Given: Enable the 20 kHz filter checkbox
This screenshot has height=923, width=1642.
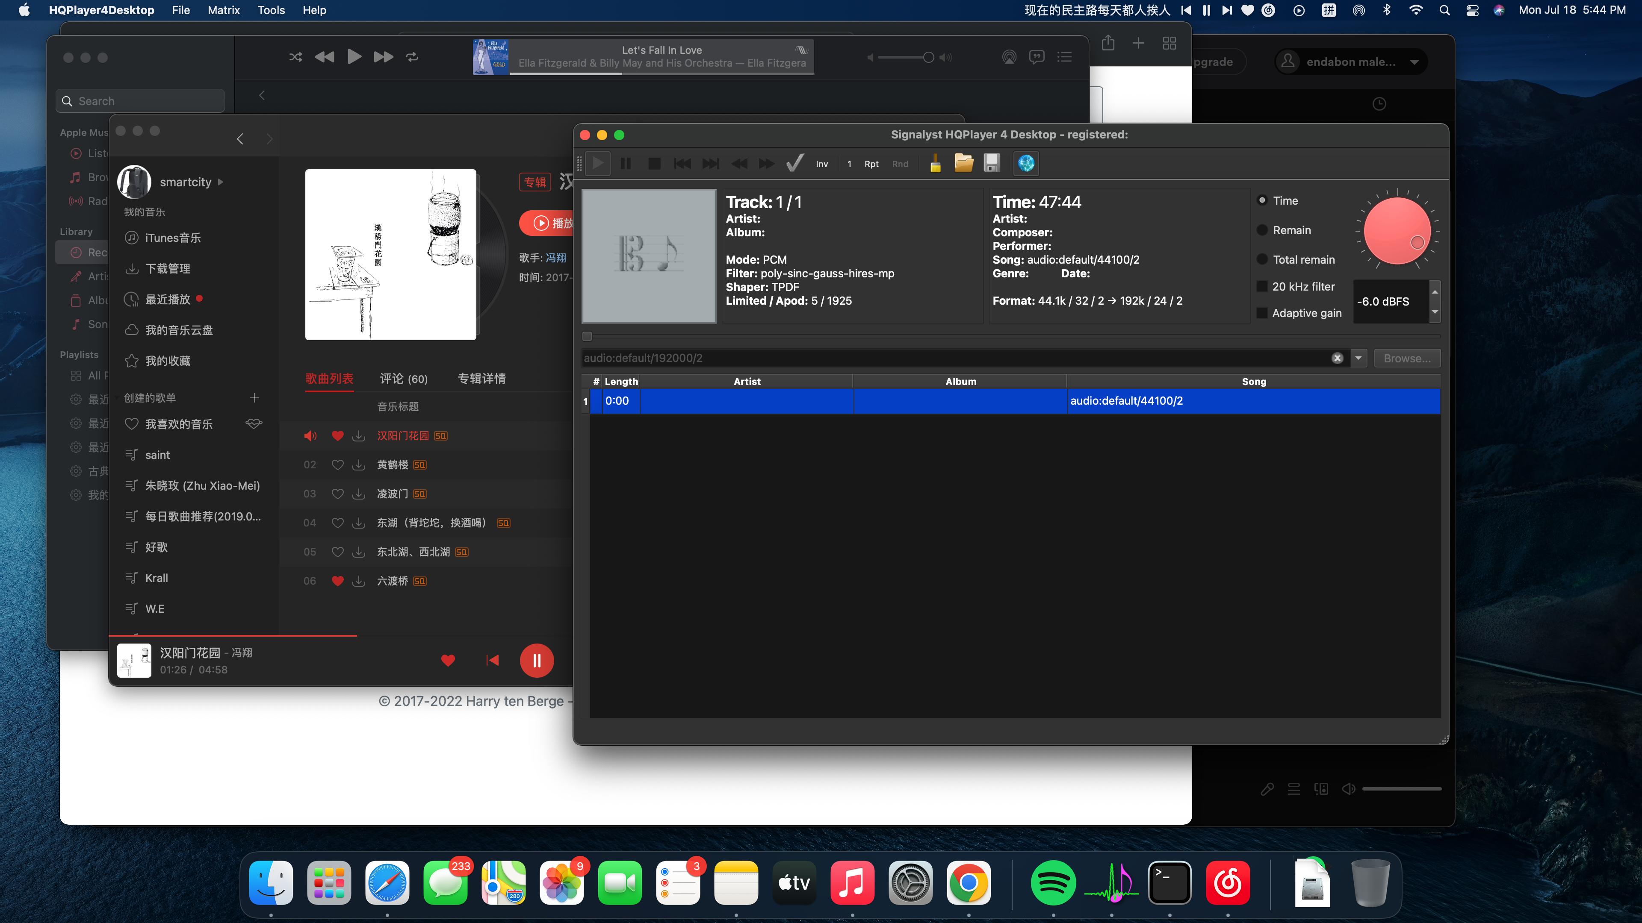Looking at the screenshot, I should point(1263,287).
